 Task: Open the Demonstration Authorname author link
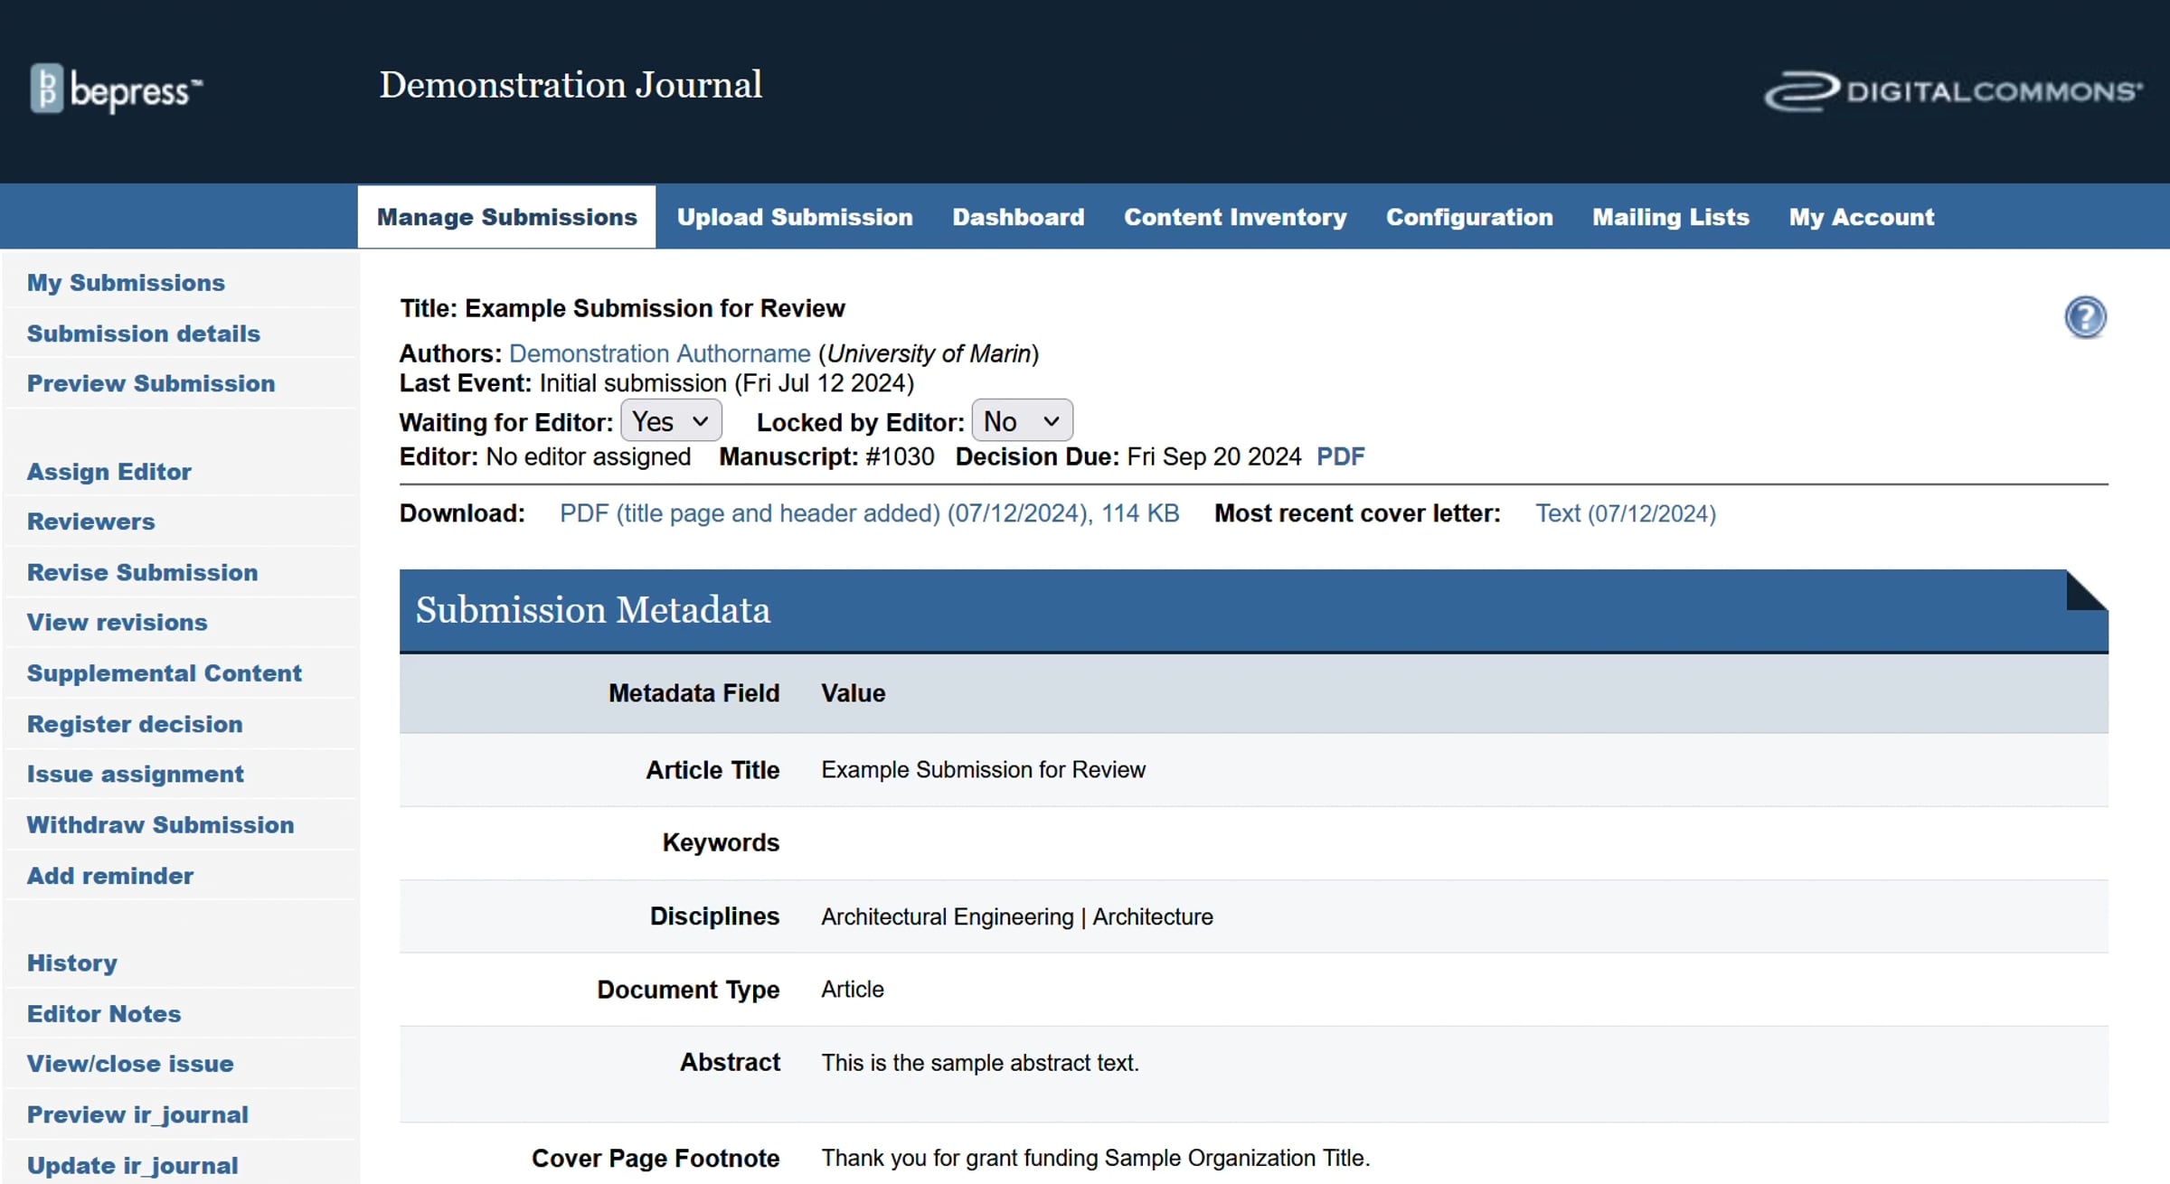[660, 353]
